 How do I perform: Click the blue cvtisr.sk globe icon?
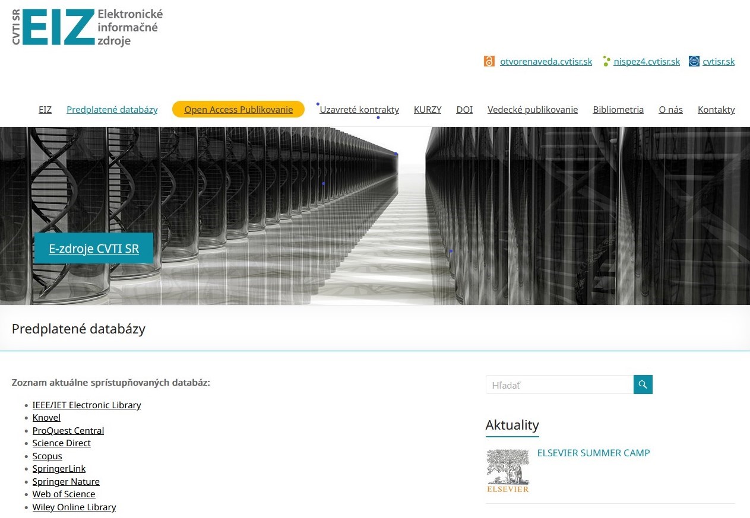694,61
